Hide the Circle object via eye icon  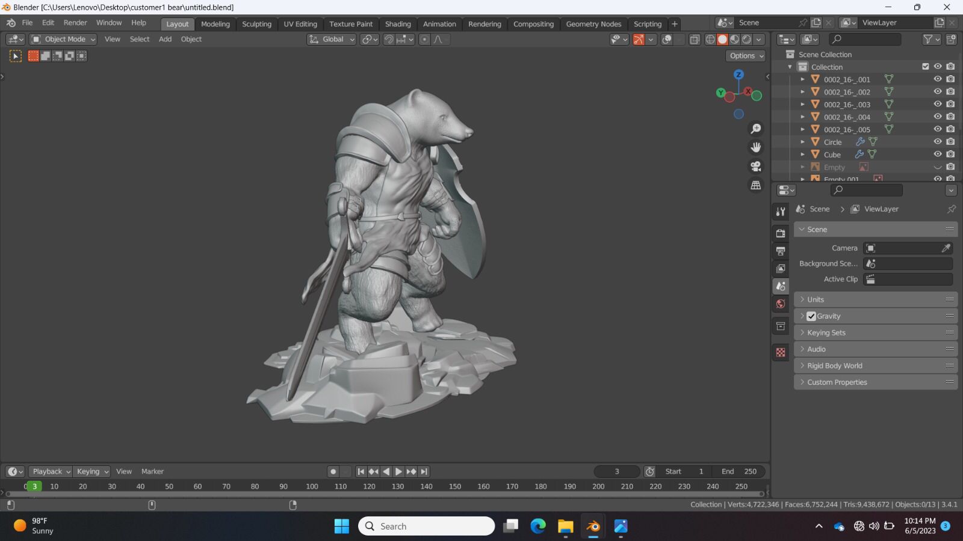coord(938,142)
